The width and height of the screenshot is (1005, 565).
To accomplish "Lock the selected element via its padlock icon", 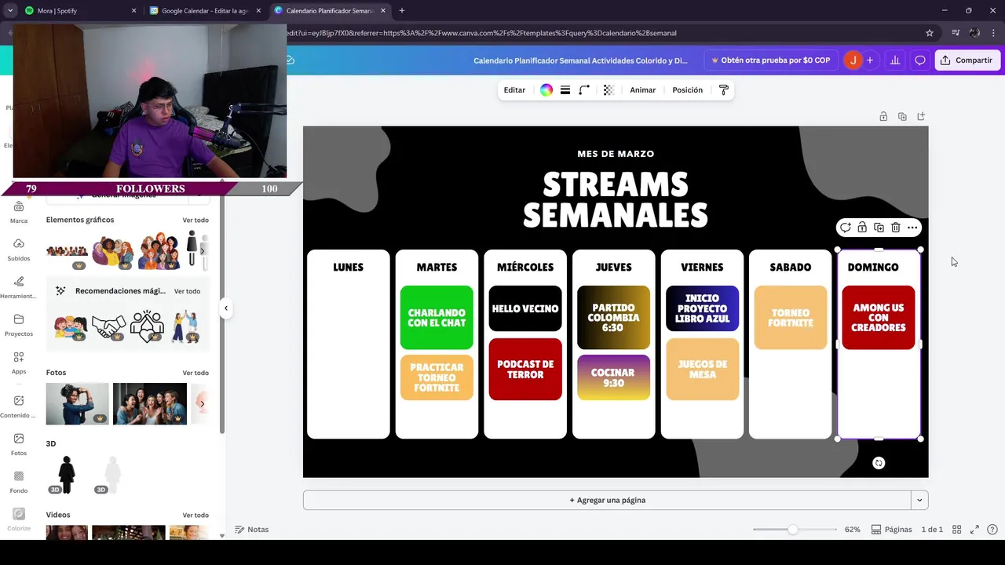I will (x=862, y=228).
